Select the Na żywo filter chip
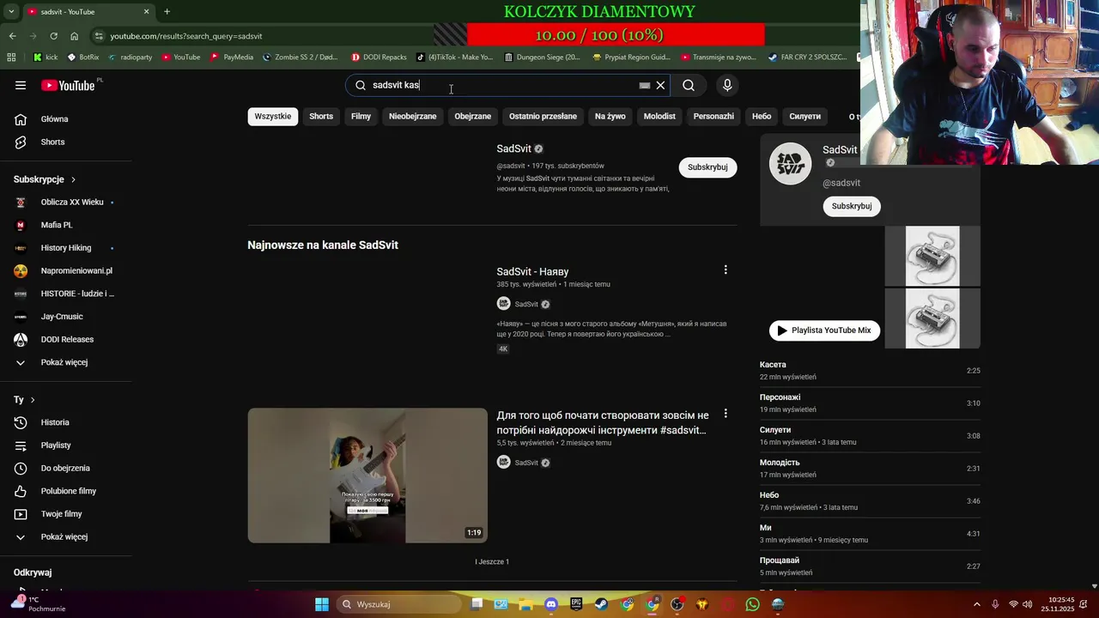The height and width of the screenshot is (618, 1099). pos(610,116)
